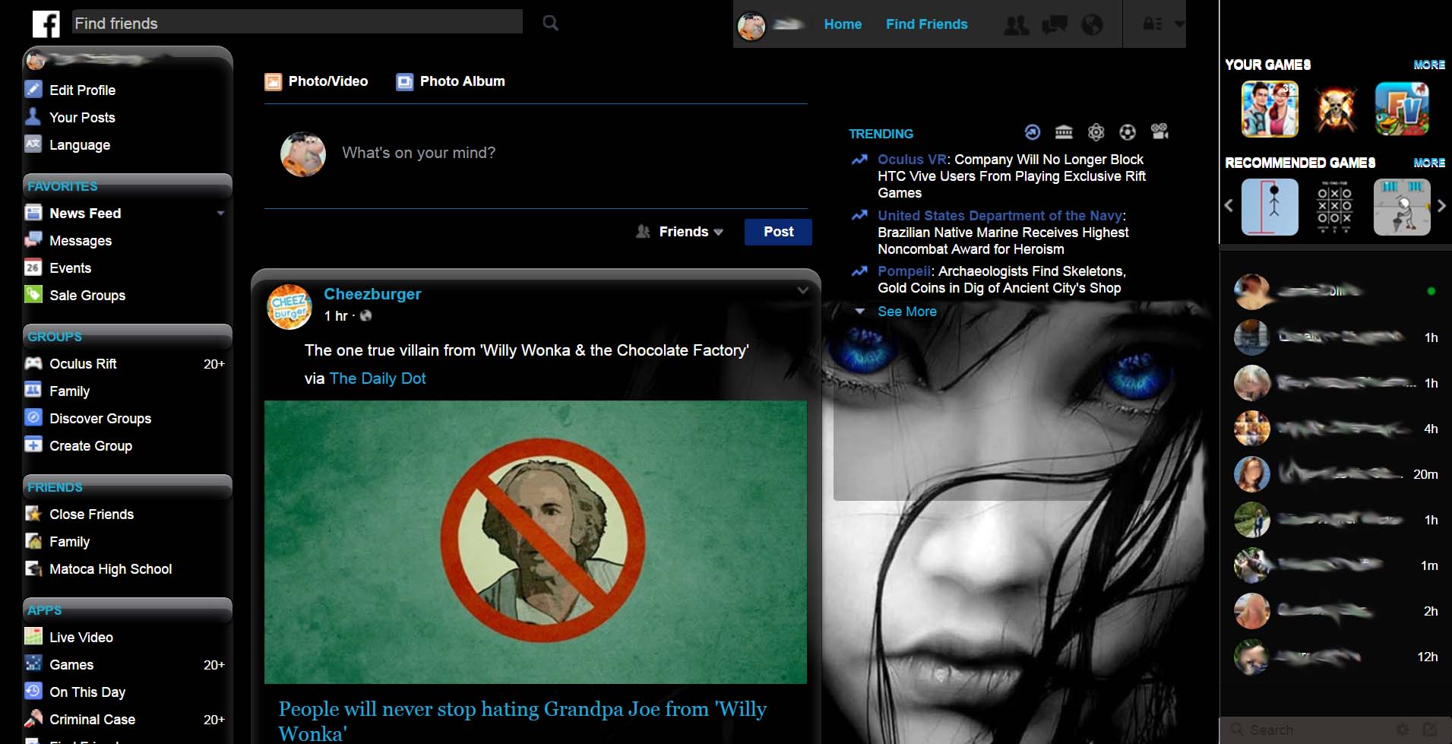The image size is (1452, 744).
Task: Select Find Friends in the top navigation
Action: (926, 24)
